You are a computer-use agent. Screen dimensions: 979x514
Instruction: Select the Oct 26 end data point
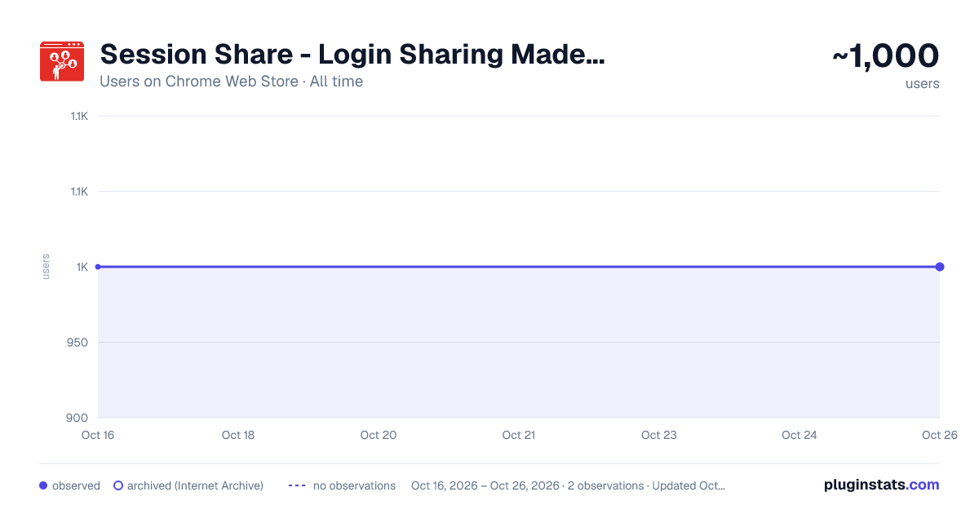[x=940, y=267]
